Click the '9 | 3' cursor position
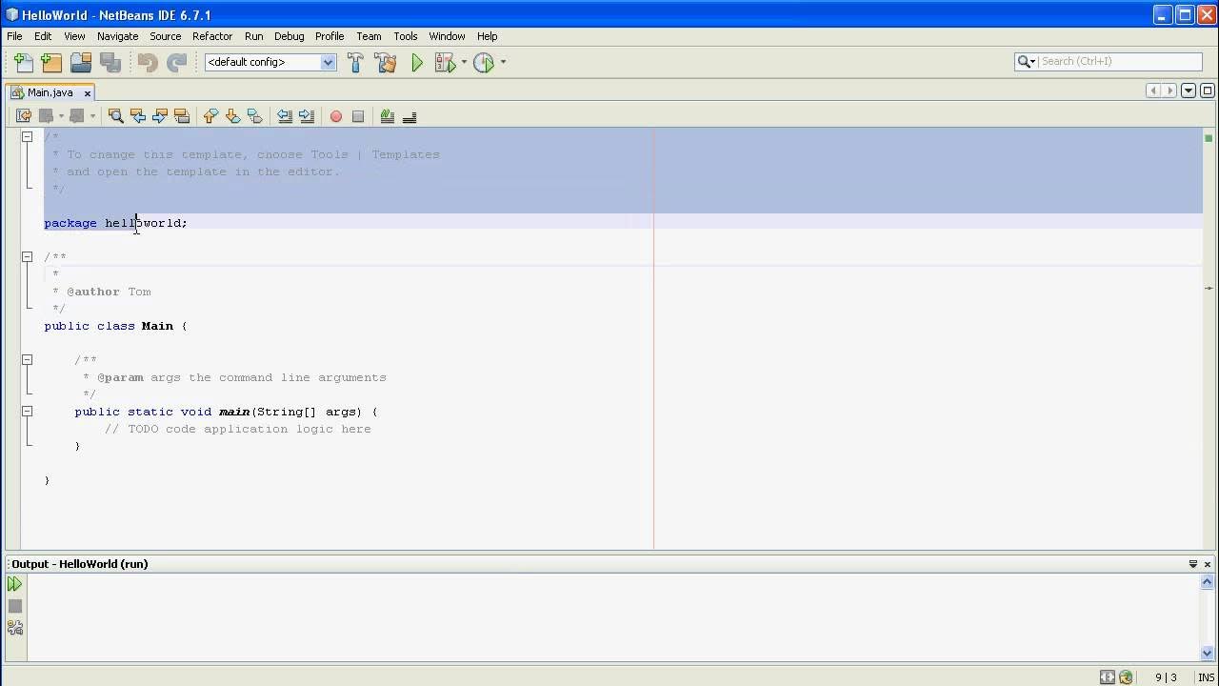Image resolution: width=1219 pixels, height=686 pixels. (x=1166, y=677)
